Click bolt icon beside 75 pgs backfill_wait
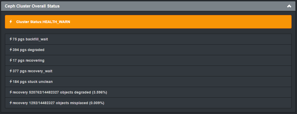This screenshot has height=114, width=297. coord(11,39)
